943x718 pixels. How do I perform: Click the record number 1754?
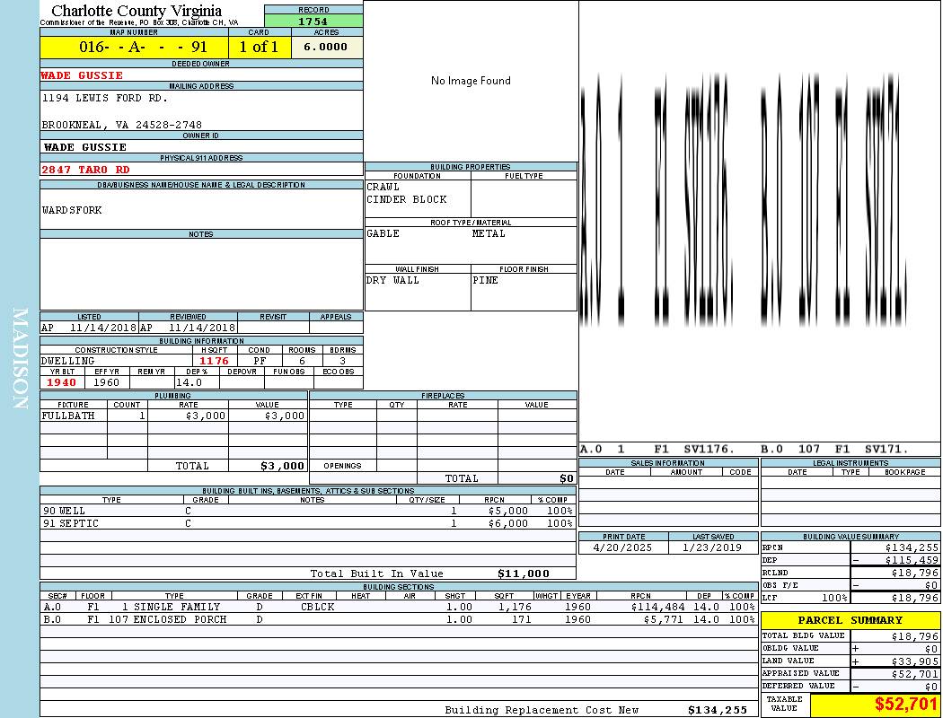tap(313, 21)
